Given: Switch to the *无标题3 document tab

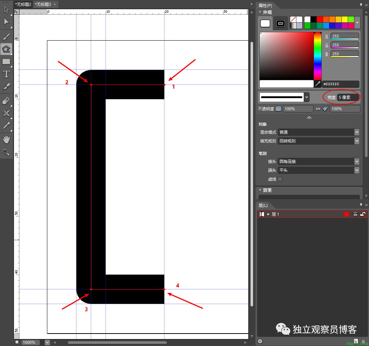Looking at the screenshot, I should 43,4.
